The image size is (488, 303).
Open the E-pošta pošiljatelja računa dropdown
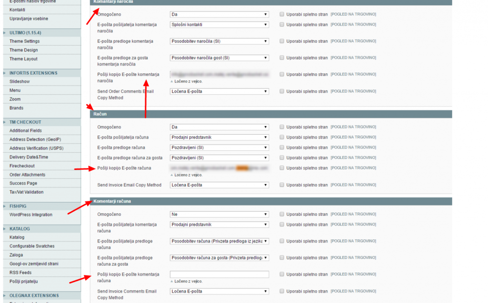219,137
